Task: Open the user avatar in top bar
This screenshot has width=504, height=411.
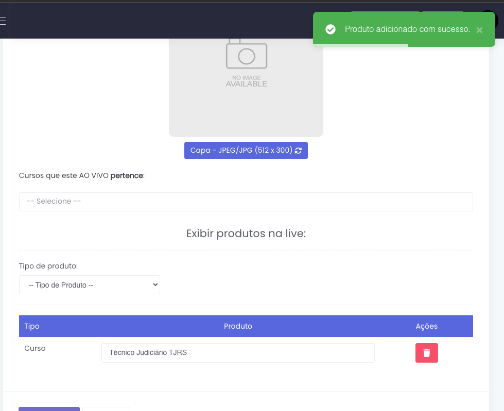Action: tap(490, 21)
